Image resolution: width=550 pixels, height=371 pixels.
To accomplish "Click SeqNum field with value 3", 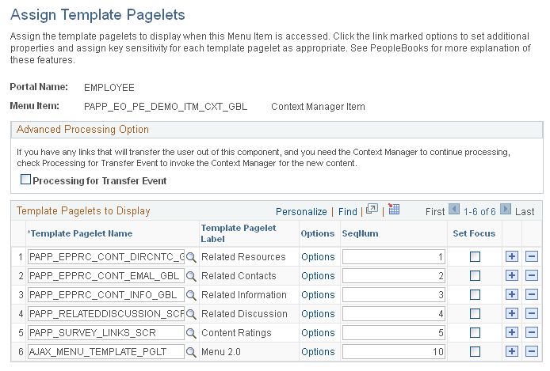I will click(394, 295).
